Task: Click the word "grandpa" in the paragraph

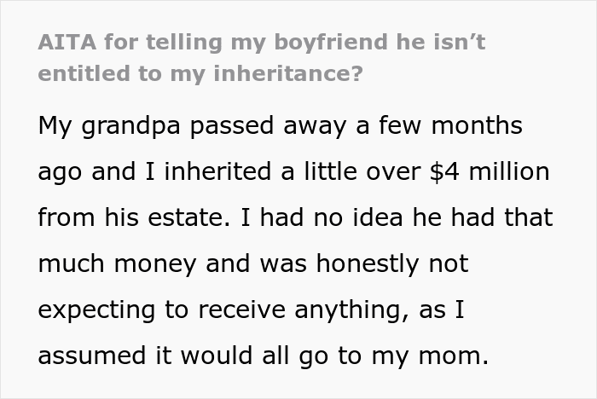Action: [130, 126]
